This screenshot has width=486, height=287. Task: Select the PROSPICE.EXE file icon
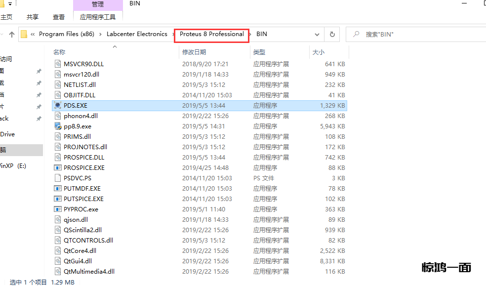(x=58, y=168)
